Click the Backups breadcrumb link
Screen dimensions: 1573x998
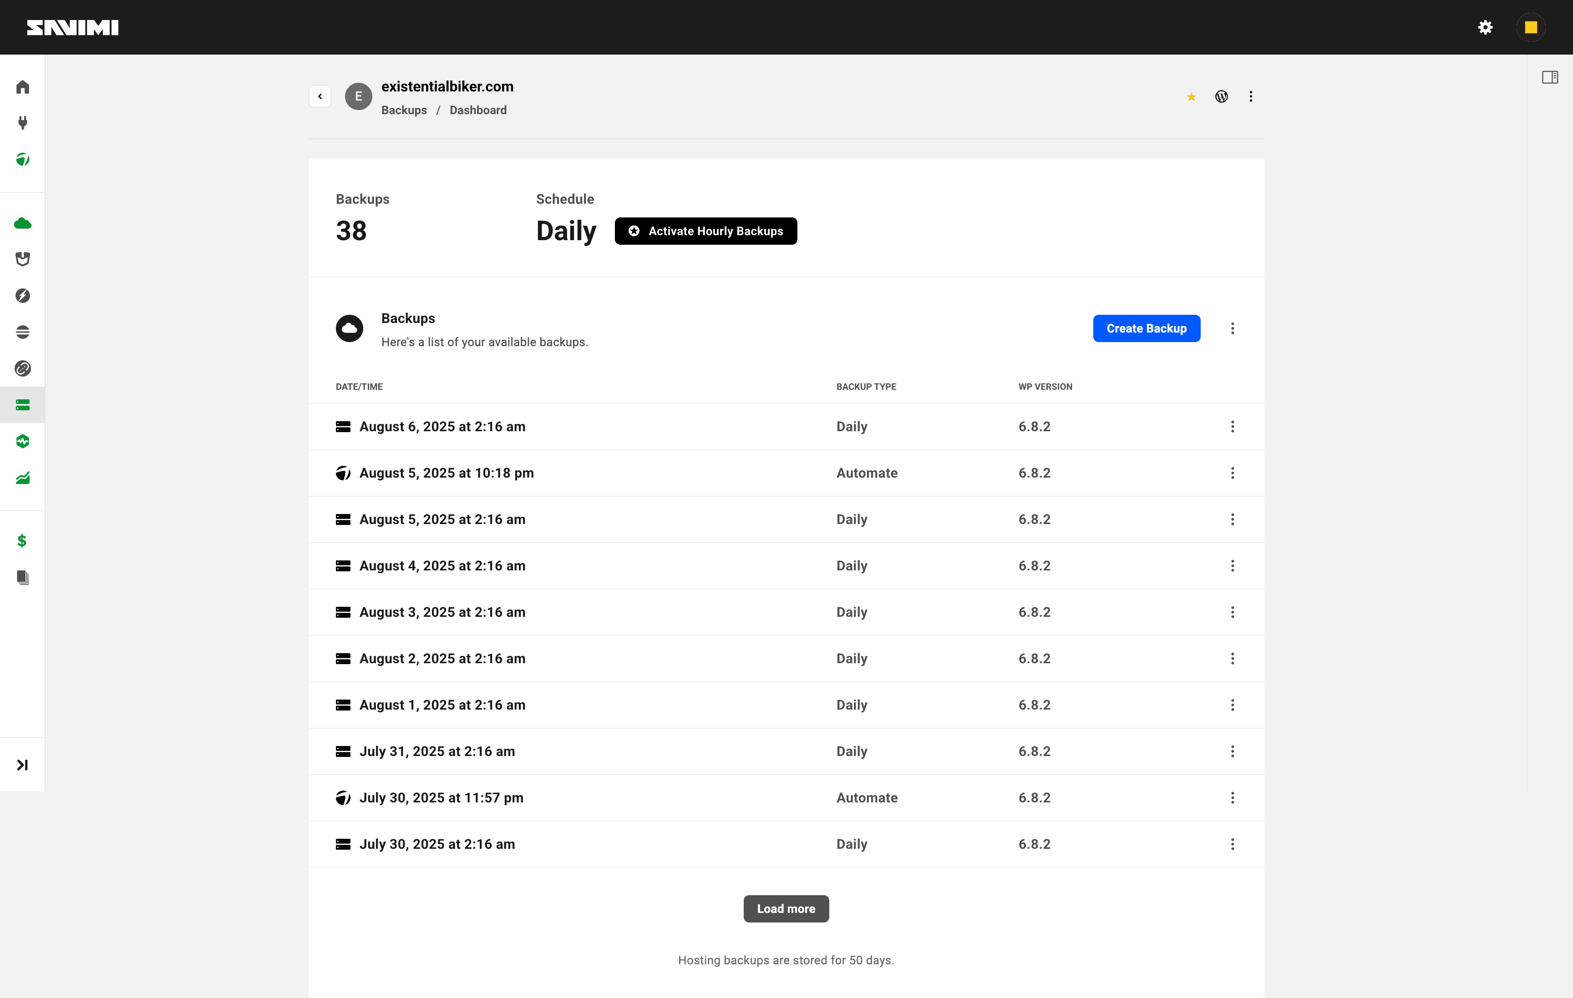(404, 111)
